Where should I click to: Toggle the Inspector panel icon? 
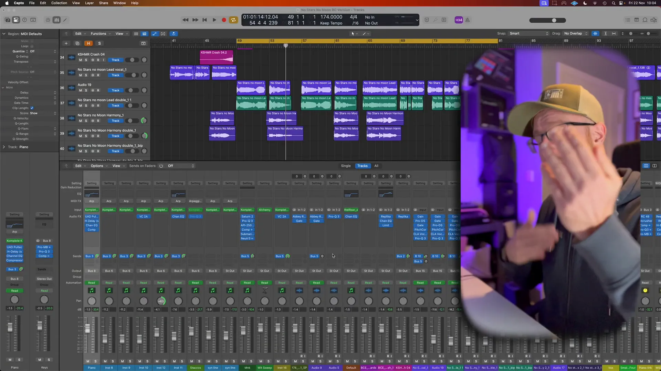pyautogui.click(x=16, y=20)
